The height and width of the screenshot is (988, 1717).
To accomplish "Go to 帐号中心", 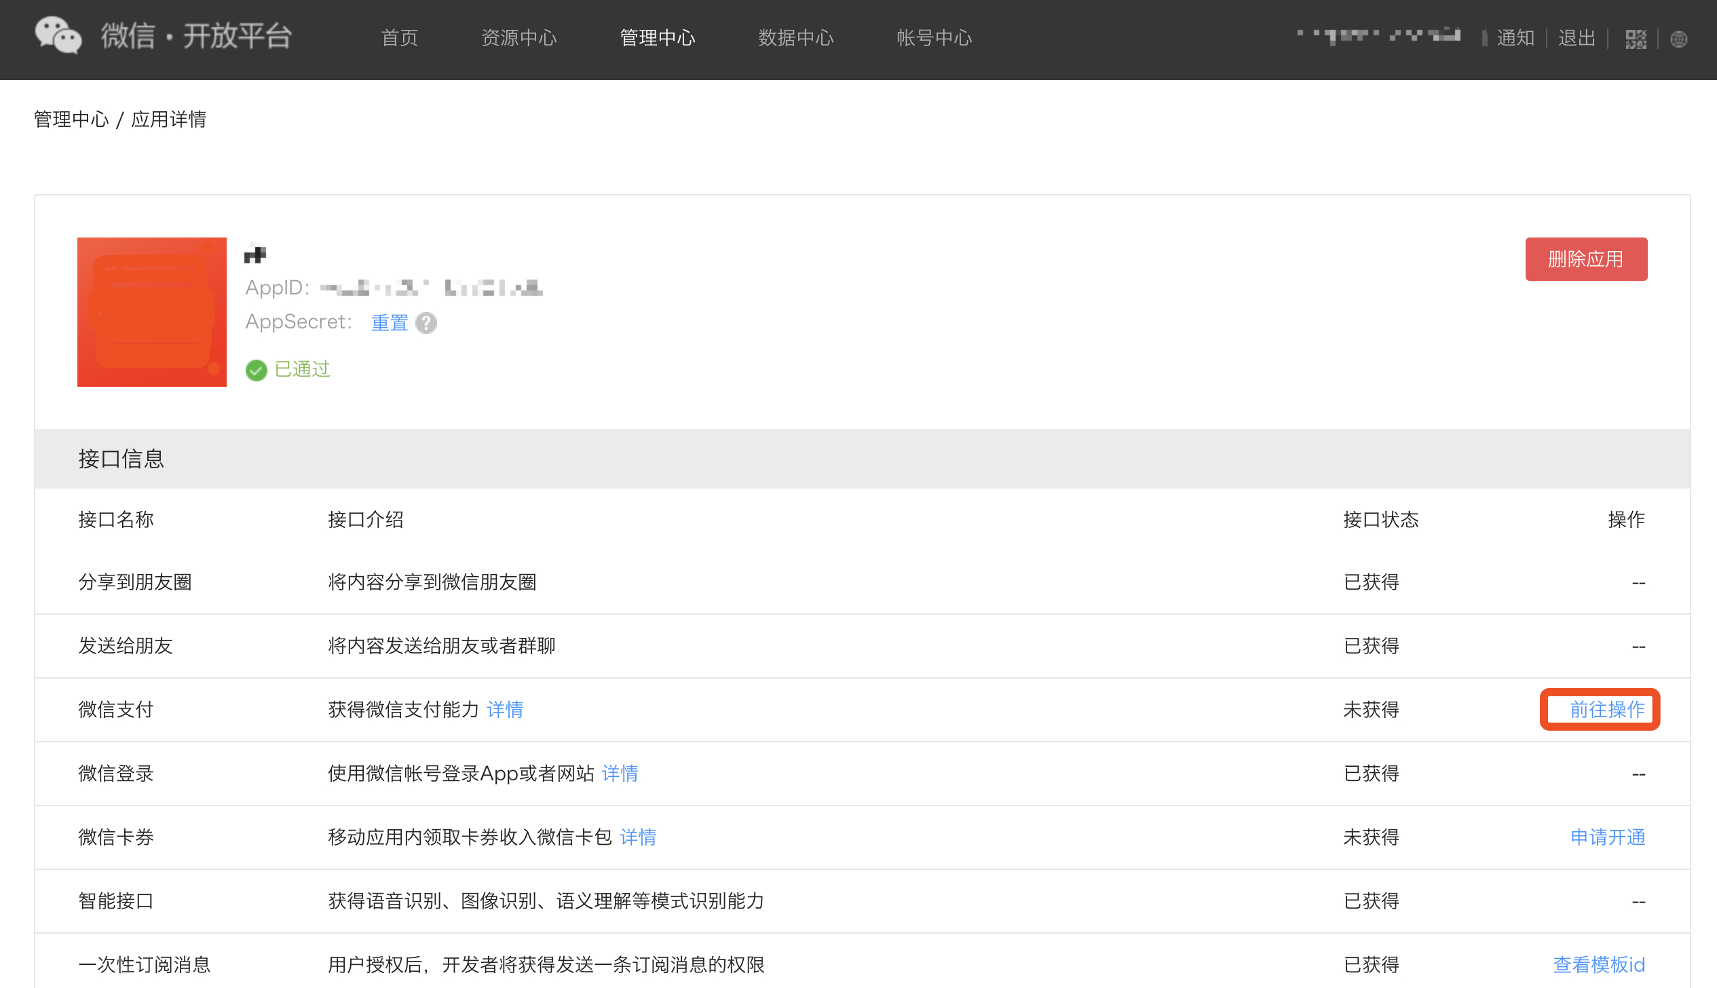I will [x=934, y=39].
